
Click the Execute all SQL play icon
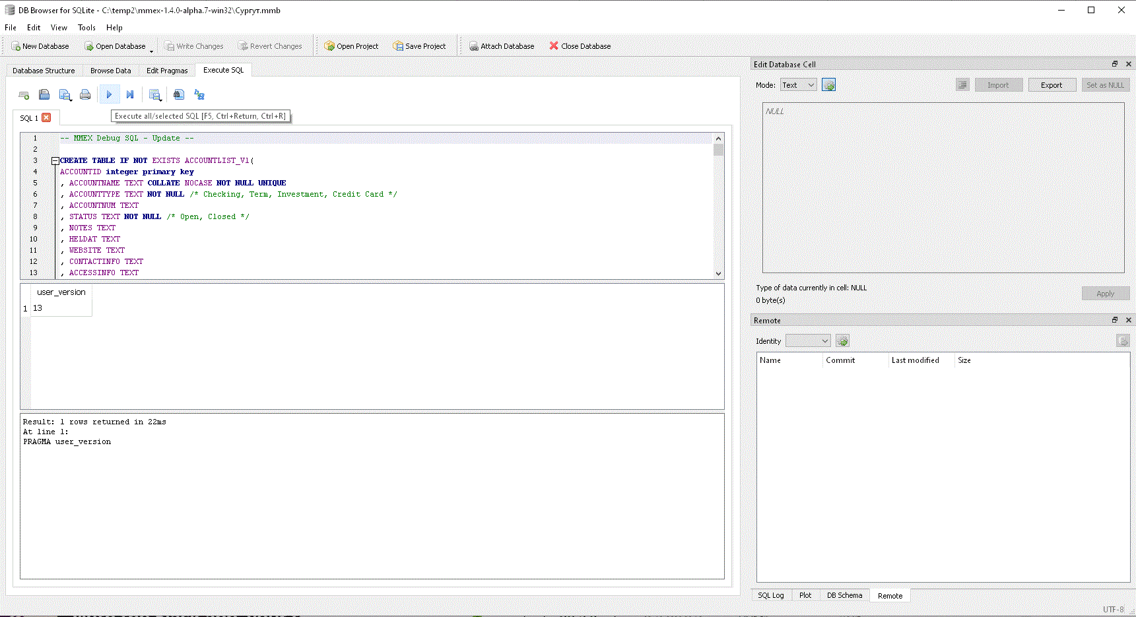point(109,95)
